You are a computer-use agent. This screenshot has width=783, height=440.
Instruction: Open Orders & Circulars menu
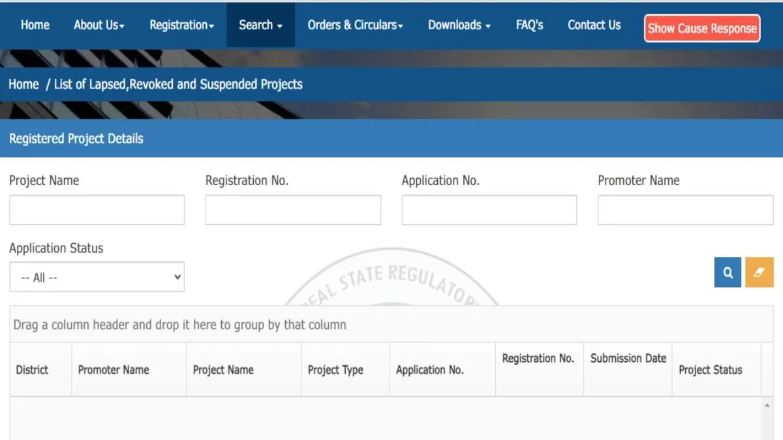[355, 25]
